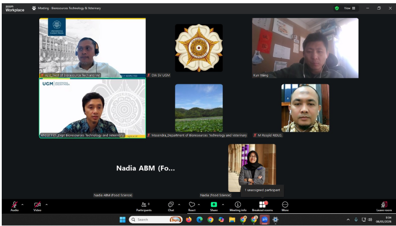Click the green Share screen icon
Image resolution: width=396 pixels, height=226 pixels.
pos(214,205)
